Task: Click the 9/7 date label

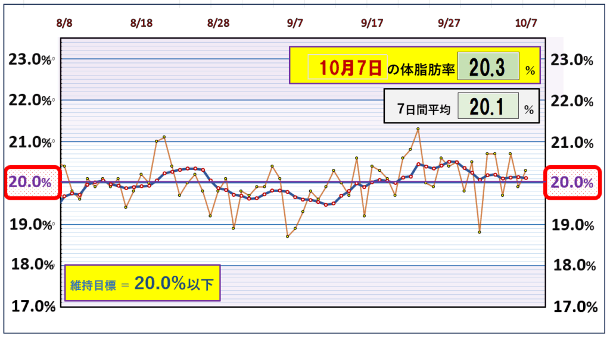Action: point(295,23)
